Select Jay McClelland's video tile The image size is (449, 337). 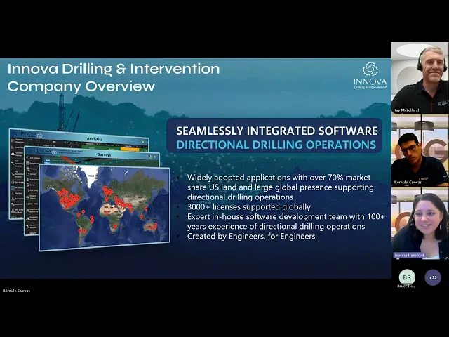click(420, 78)
